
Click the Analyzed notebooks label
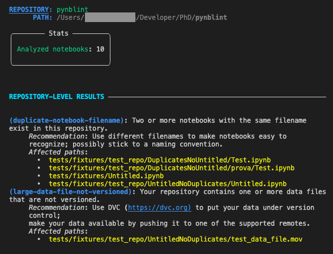tap(53, 49)
